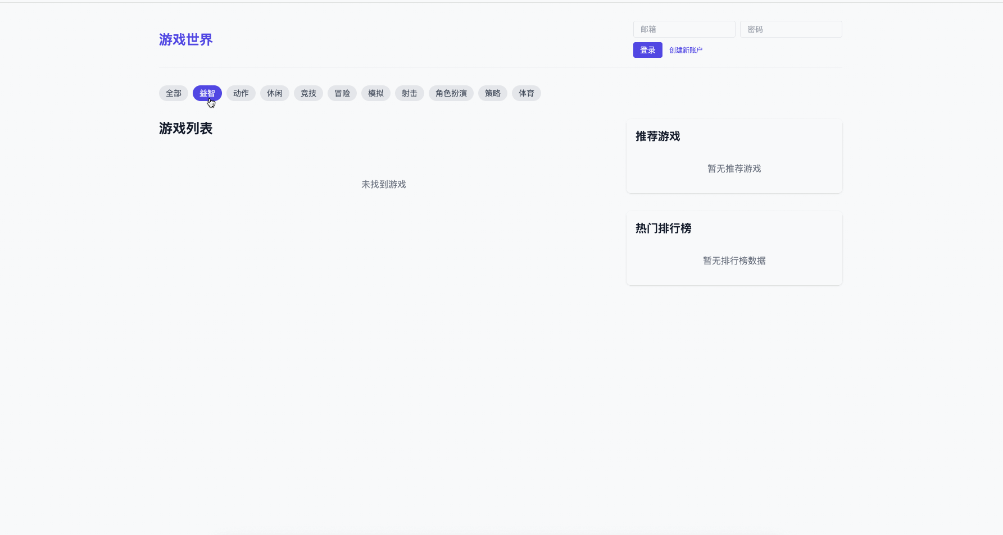
Task: Click the 邮箱 email input field
Action: pyautogui.click(x=684, y=29)
